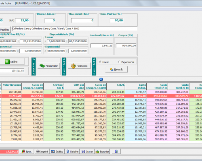Click the cell 102.144,00
The image size is (202, 161).
pyautogui.click(x=12, y=92)
